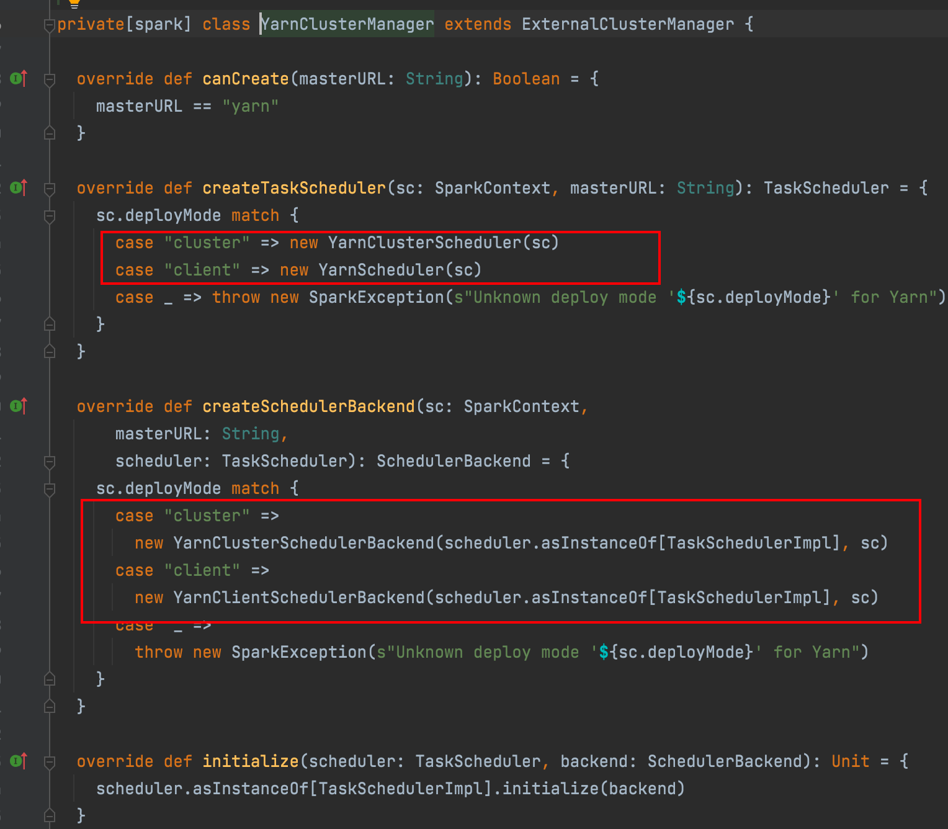Click YarnClusterSchedulerBackend constructor call

coord(303,543)
